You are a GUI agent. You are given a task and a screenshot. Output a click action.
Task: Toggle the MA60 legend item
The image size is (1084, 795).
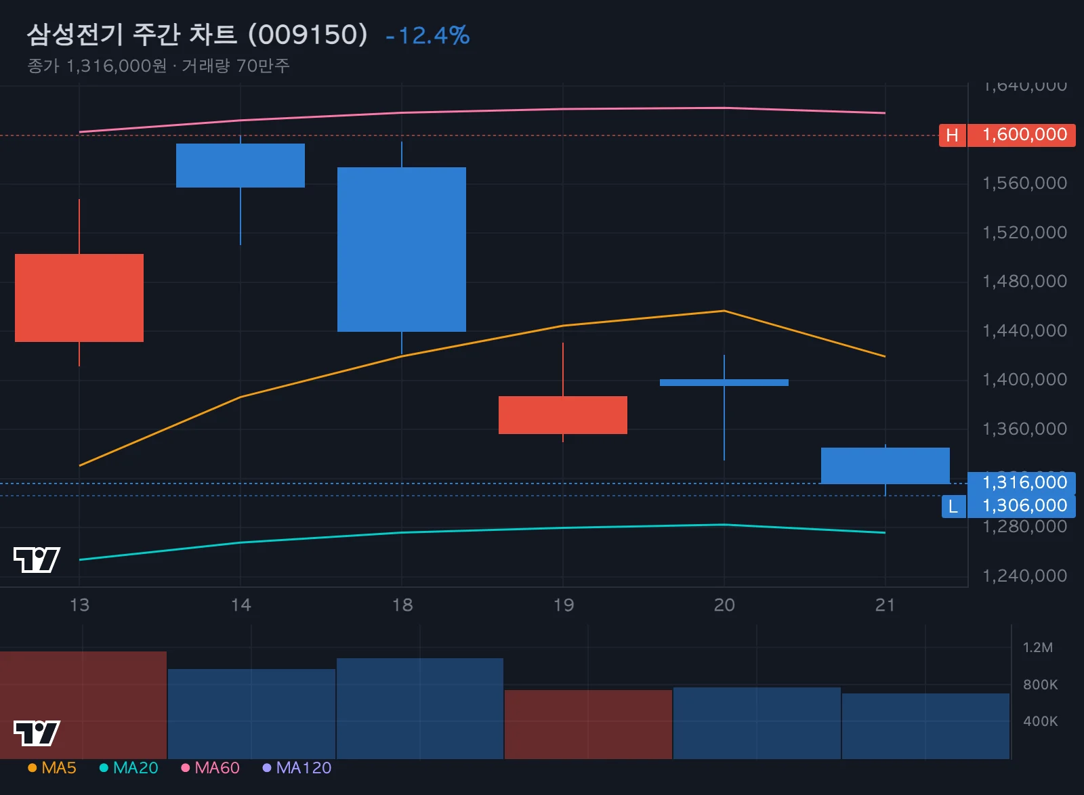point(210,768)
